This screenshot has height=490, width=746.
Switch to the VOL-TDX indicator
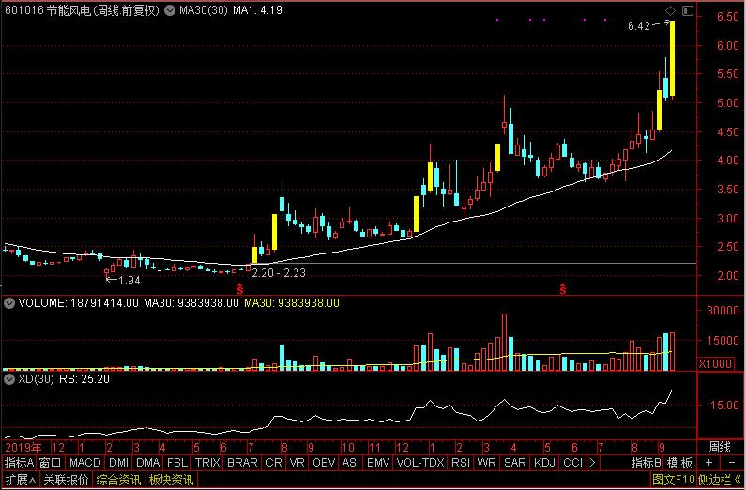tap(420, 463)
